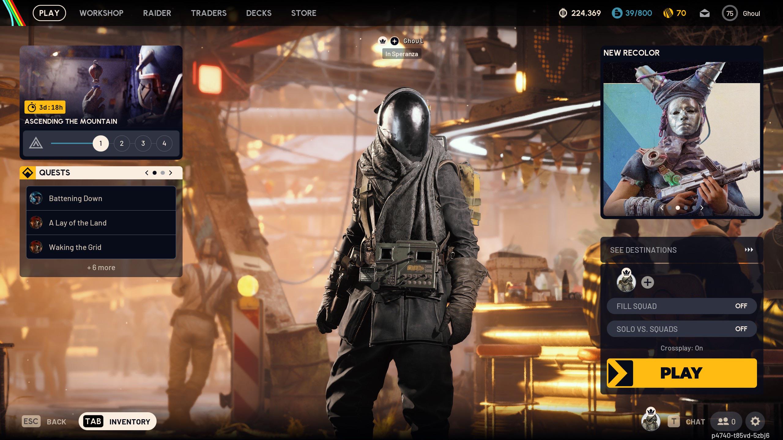Select stage 1 of Ascending the Mountain
Image resolution: width=783 pixels, height=440 pixels.
101,143
